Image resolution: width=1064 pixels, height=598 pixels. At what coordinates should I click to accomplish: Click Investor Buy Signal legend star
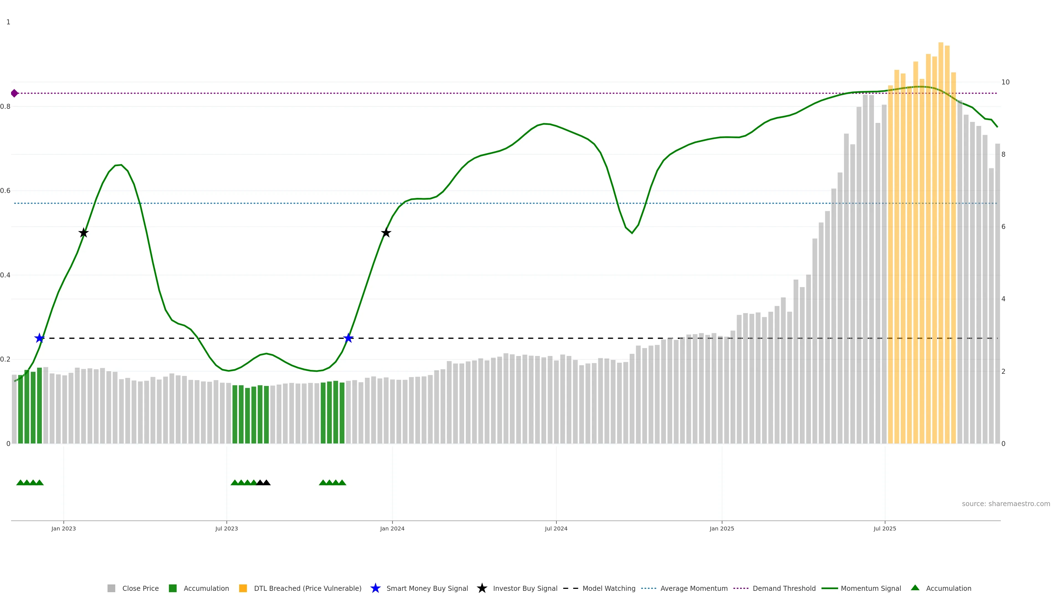point(482,588)
